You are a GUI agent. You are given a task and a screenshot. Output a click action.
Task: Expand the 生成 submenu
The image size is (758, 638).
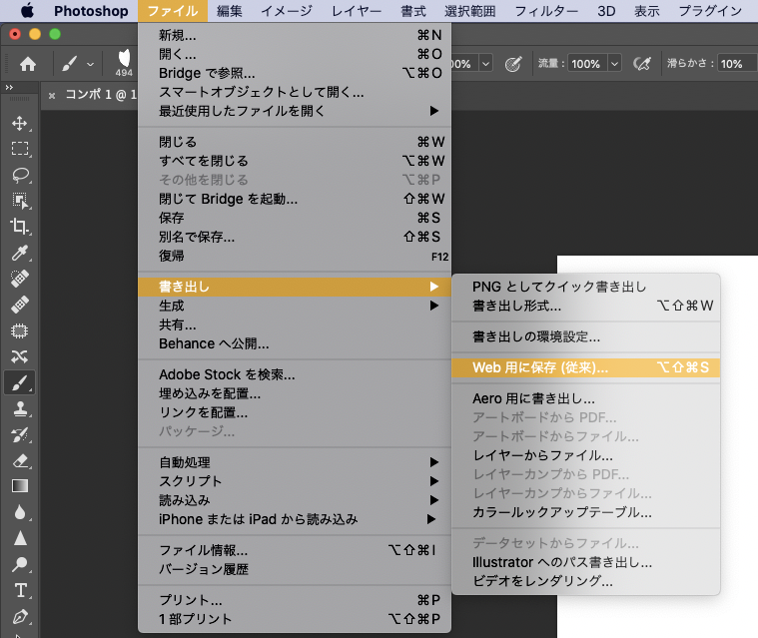point(295,306)
